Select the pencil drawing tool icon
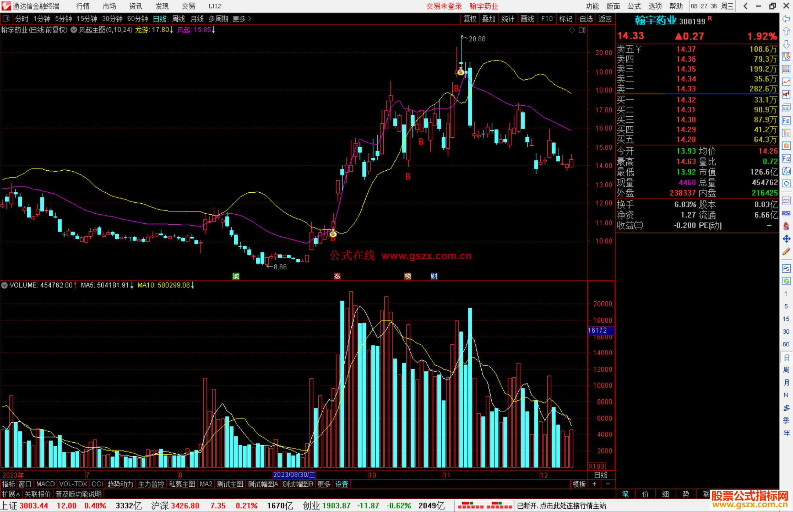Image resolution: width=793 pixels, height=512 pixels. click(x=786, y=252)
